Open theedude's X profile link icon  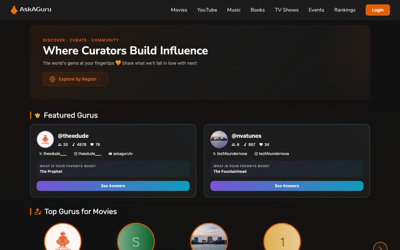(x=41, y=154)
